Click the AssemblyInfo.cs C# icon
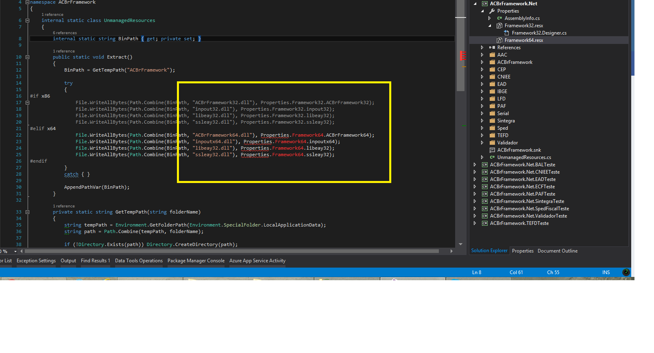Image resolution: width=654 pixels, height=353 pixels. (499, 18)
